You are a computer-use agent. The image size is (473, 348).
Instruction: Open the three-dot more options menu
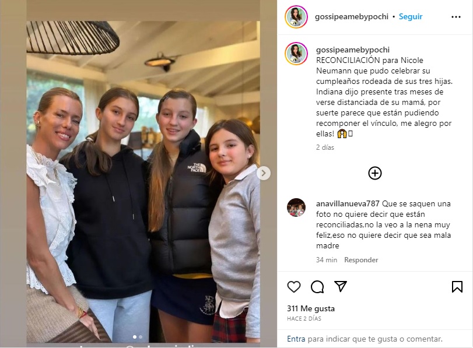456,17
